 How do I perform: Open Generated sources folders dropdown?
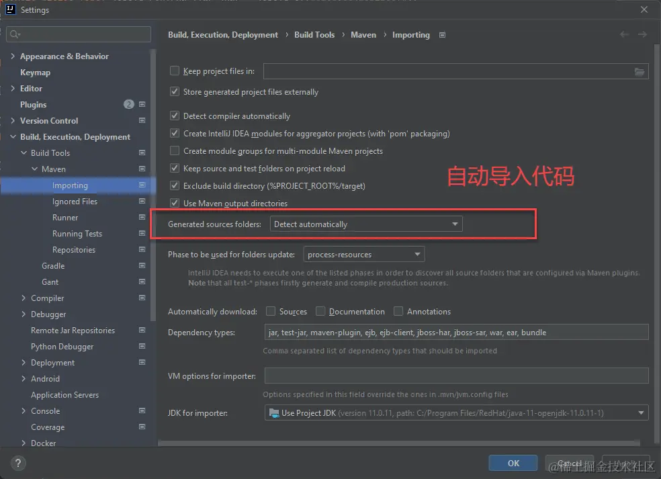[x=366, y=224]
